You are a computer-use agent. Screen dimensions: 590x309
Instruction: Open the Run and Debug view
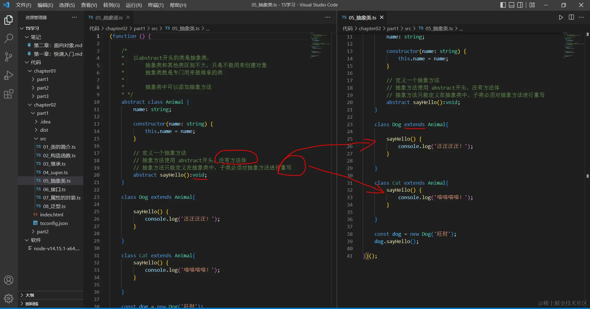(9, 75)
